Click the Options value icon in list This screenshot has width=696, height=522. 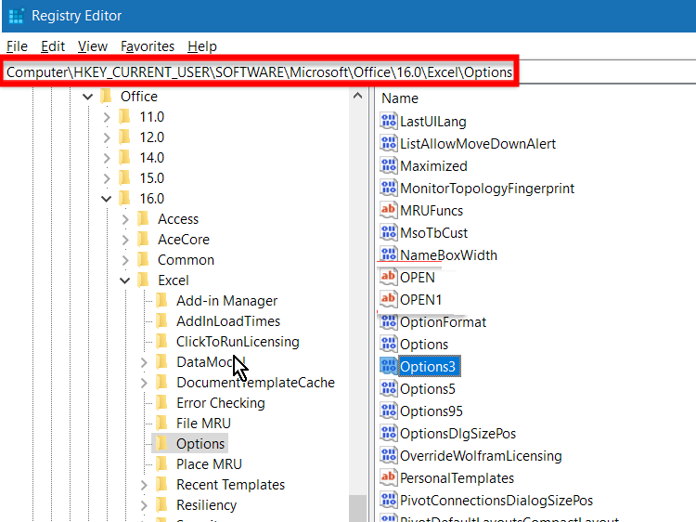click(389, 344)
